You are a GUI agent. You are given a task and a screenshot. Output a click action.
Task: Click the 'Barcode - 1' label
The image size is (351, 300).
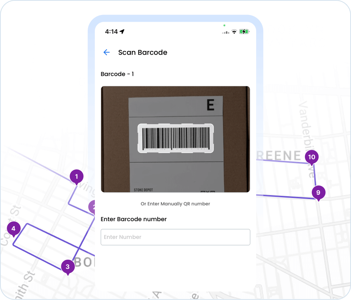point(117,74)
